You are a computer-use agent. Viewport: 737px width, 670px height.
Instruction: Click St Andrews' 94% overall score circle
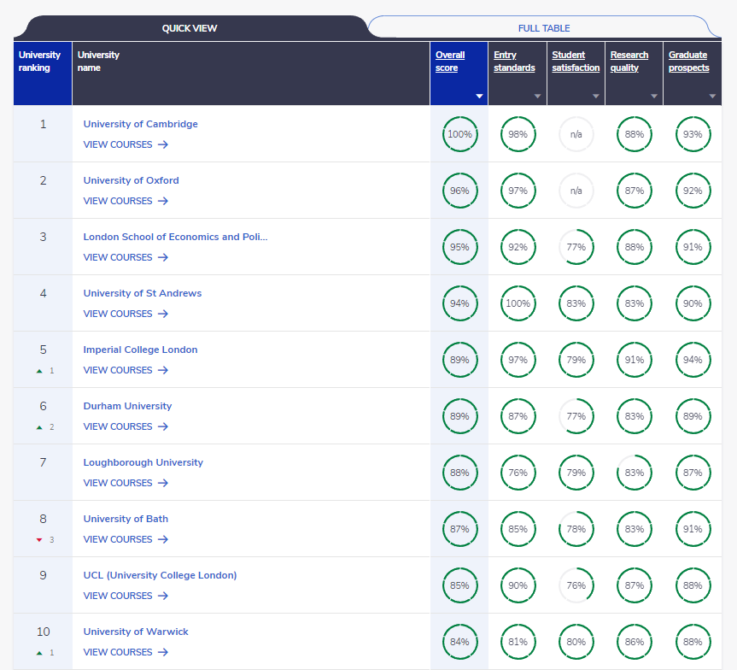pos(459,303)
